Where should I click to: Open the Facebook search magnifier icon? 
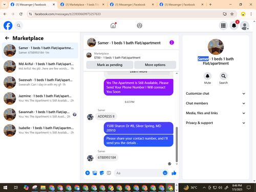point(18,26)
